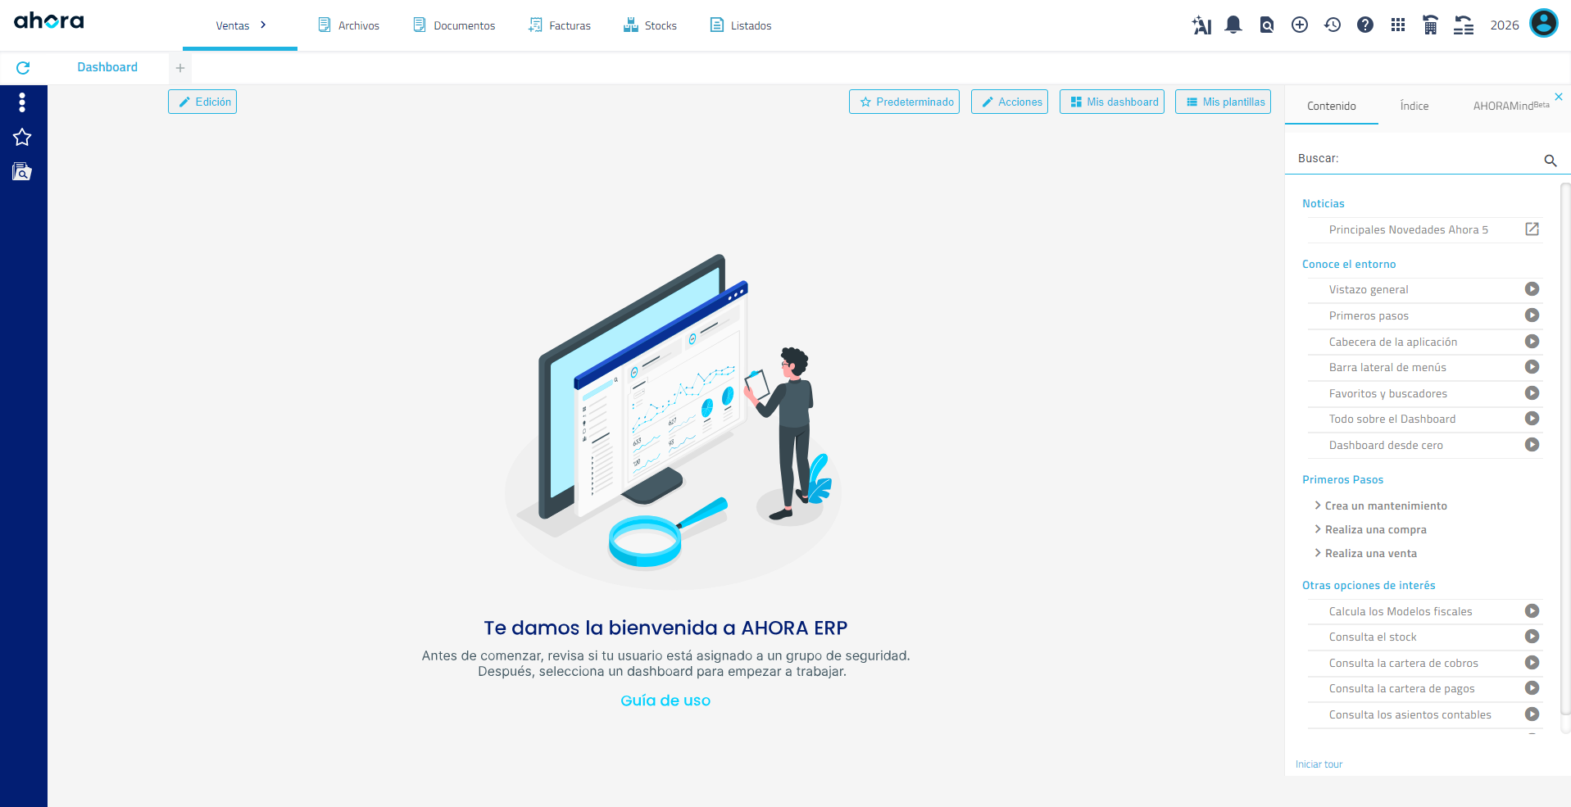The width and height of the screenshot is (1571, 807).
Task: Open the favorites star in sidebar
Action: [x=22, y=137]
